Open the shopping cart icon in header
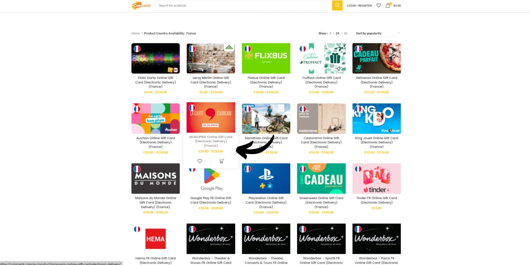The width and height of the screenshot is (530, 265). pos(388,5)
